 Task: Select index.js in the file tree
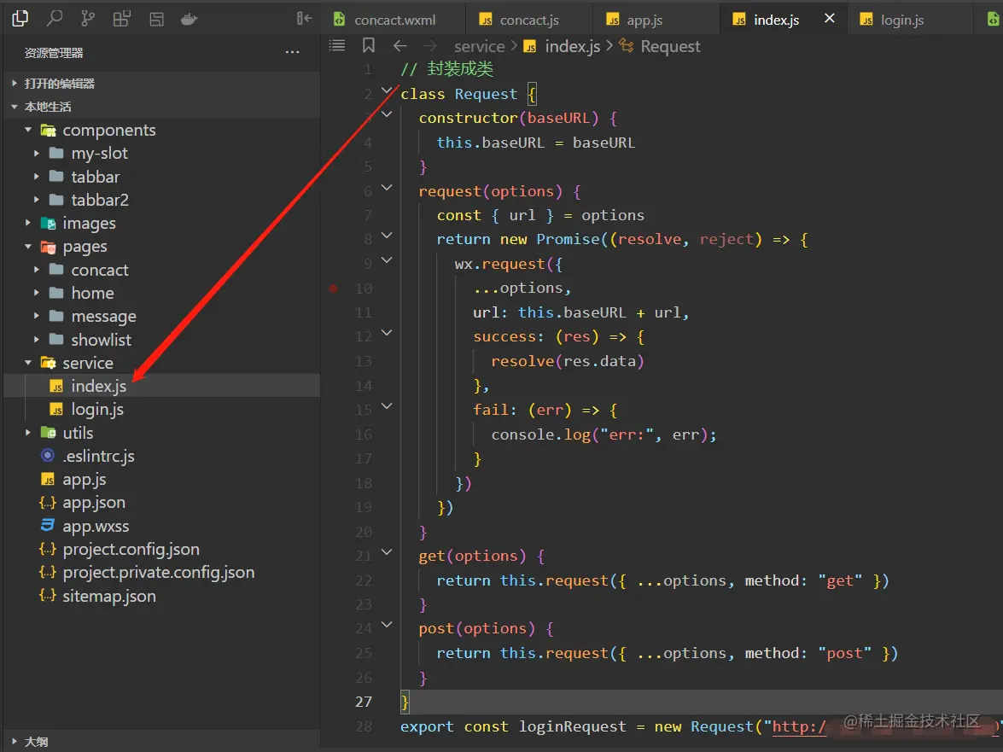point(160,386)
